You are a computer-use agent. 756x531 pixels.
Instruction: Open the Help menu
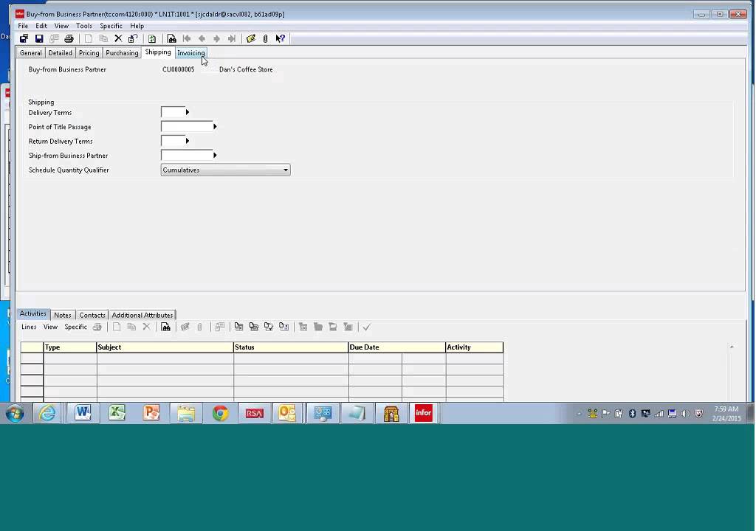pyautogui.click(x=137, y=26)
